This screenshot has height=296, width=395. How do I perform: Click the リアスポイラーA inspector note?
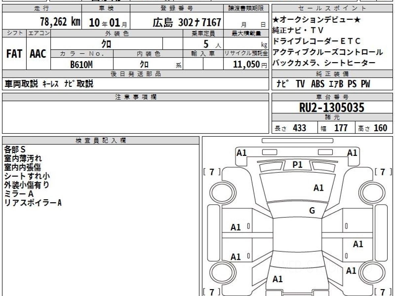click(x=33, y=203)
